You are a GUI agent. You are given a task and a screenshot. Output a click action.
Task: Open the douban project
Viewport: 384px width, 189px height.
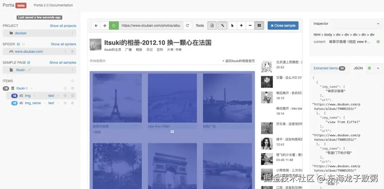click(x=21, y=33)
